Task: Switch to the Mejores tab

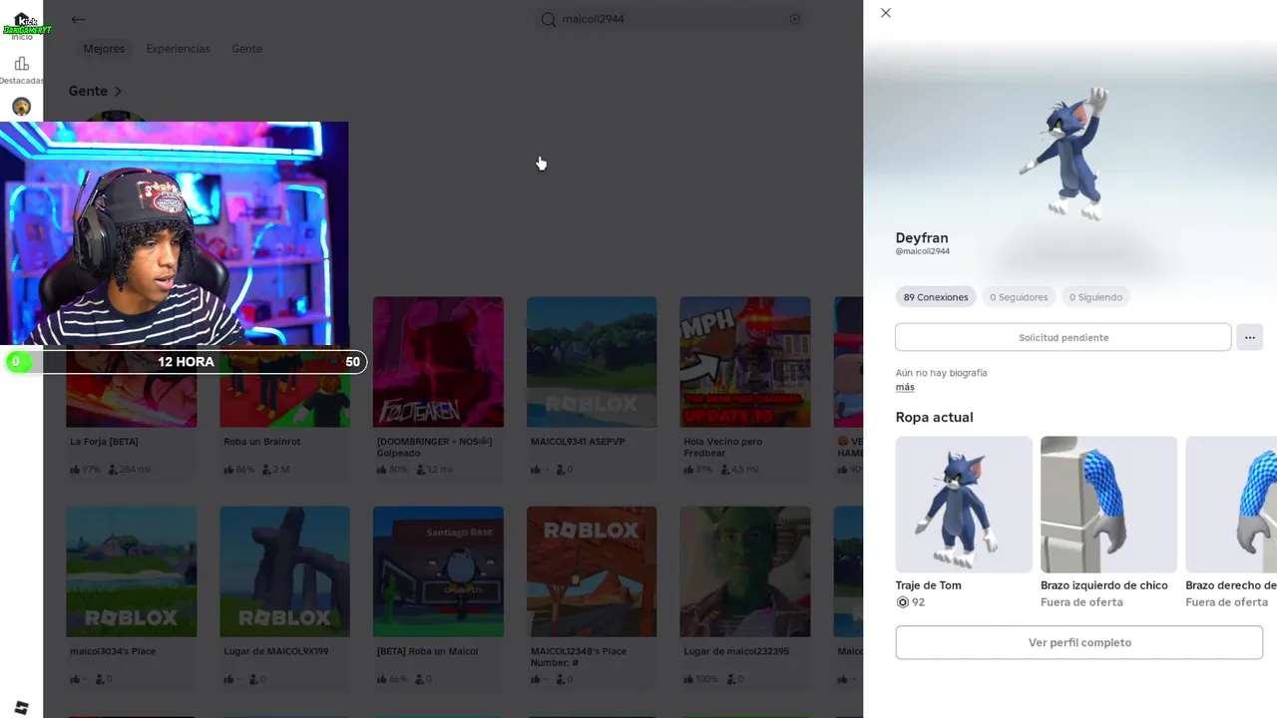Action: pyautogui.click(x=104, y=49)
